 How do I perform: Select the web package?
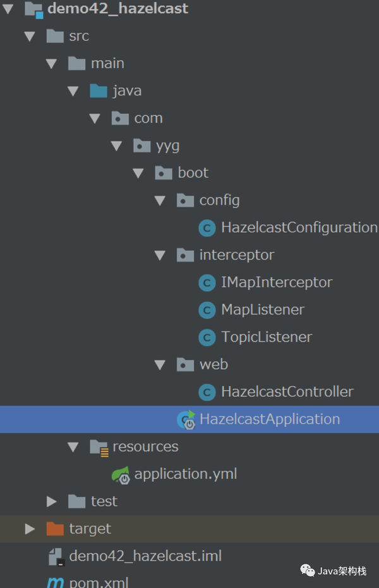coord(214,364)
